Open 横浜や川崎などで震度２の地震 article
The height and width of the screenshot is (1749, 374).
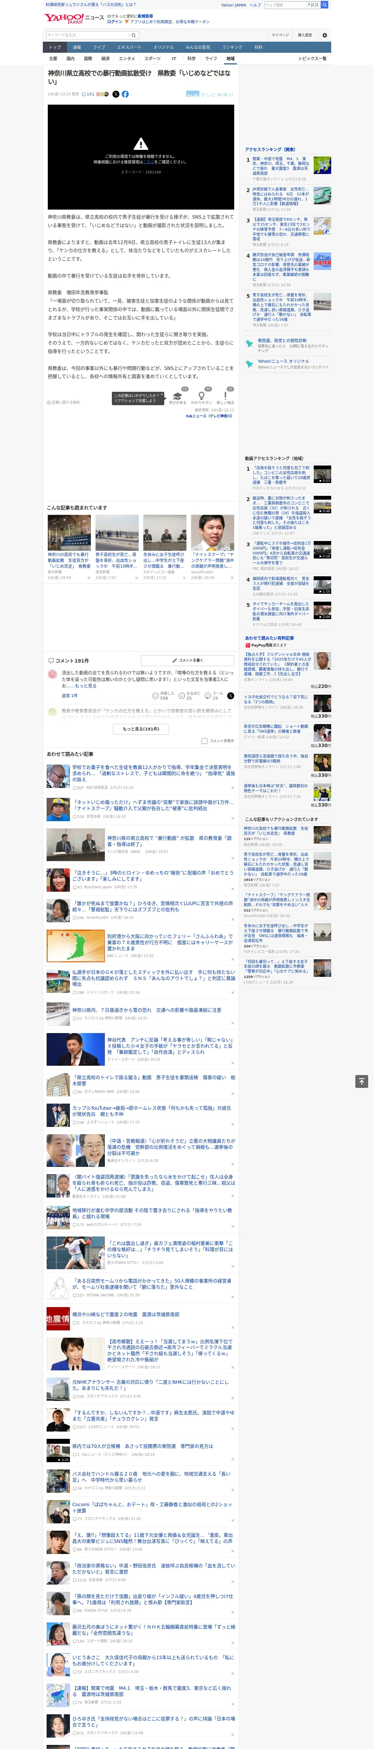pyautogui.click(x=126, y=1314)
